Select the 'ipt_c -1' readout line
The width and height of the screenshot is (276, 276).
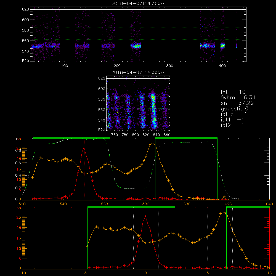[x=234, y=115]
